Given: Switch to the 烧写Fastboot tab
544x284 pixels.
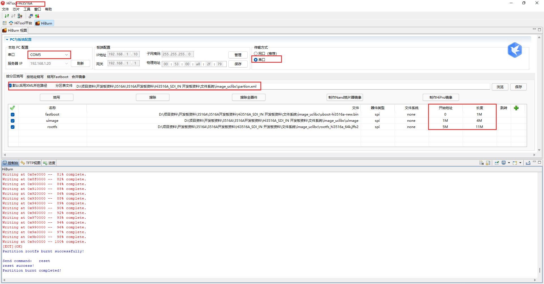Looking at the screenshot, I should coord(58,77).
